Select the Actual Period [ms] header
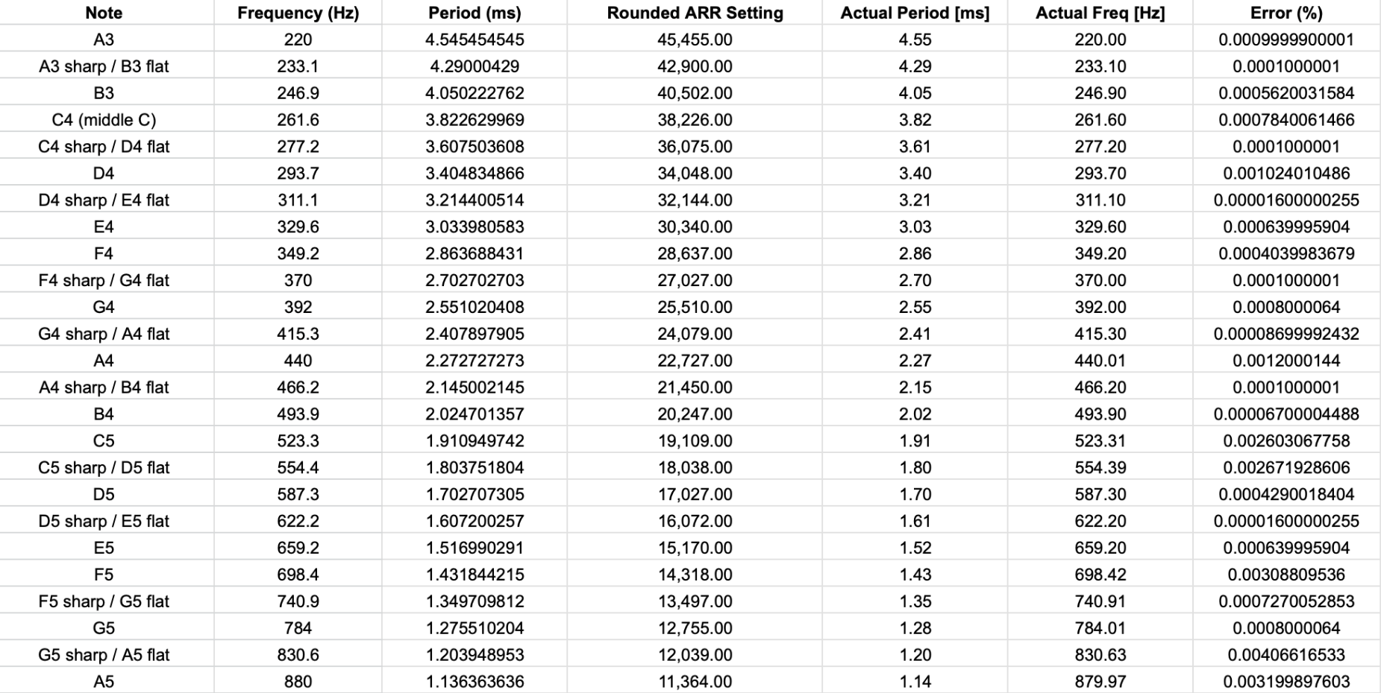This screenshot has height=693, width=1381. coord(915,13)
